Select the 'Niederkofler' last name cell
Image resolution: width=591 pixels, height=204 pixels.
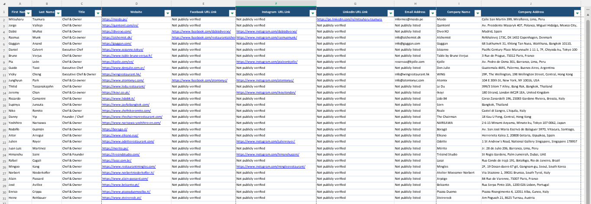pyautogui.click(x=47, y=172)
